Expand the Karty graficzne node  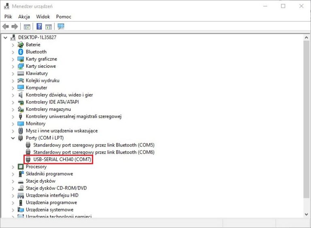tap(13, 59)
